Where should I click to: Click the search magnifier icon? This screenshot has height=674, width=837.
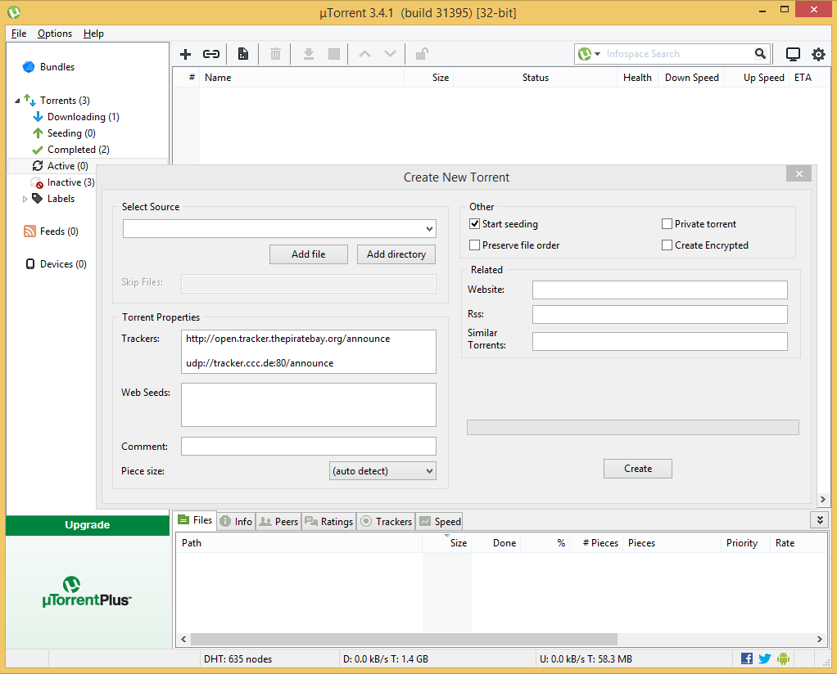click(x=760, y=53)
